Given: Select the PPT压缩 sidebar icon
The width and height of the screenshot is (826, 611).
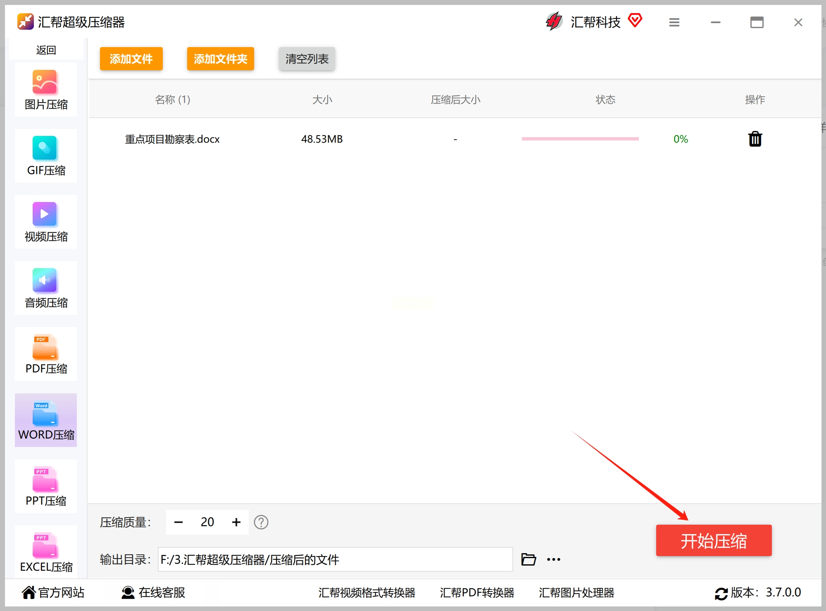Looking at the screenshot, I should [x=45, y=486].
